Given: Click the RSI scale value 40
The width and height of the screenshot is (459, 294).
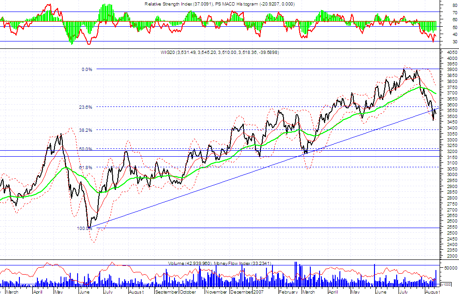Looking at the screenshot, I should pos(455,34).
